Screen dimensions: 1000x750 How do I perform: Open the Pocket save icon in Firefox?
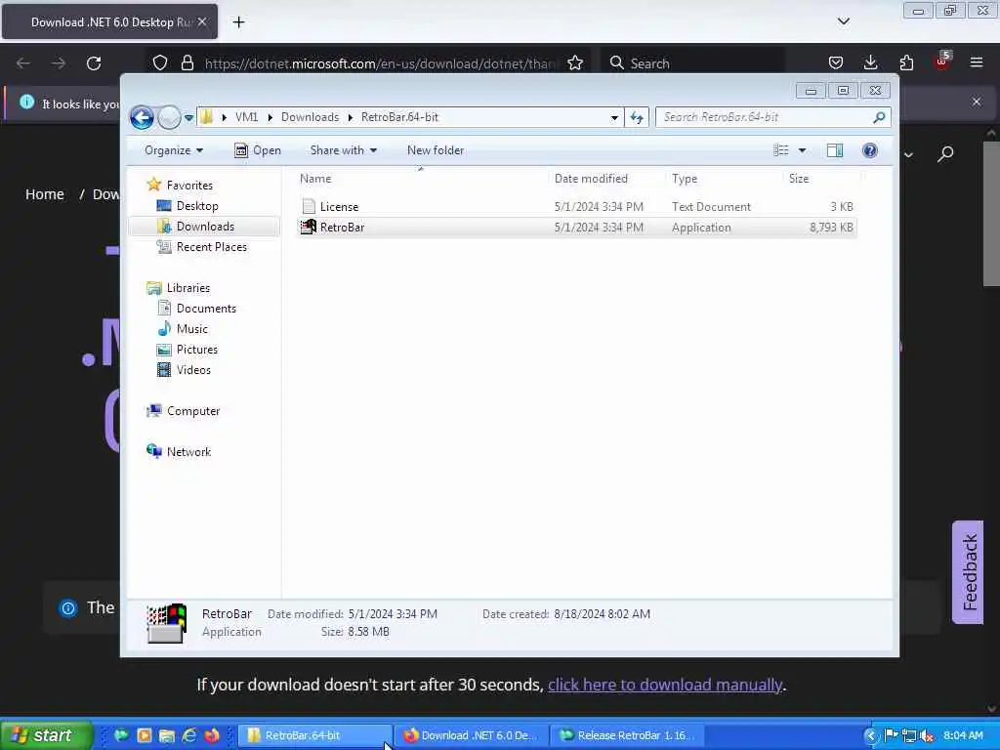click(x=836, y=62)
